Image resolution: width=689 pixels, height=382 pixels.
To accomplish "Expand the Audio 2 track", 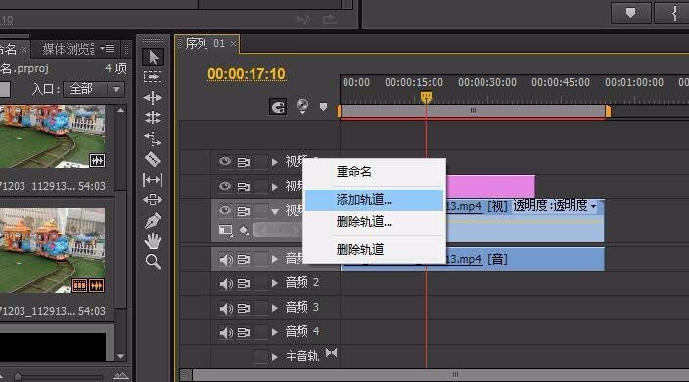I will pyautogui.click(x=275, y=283).
